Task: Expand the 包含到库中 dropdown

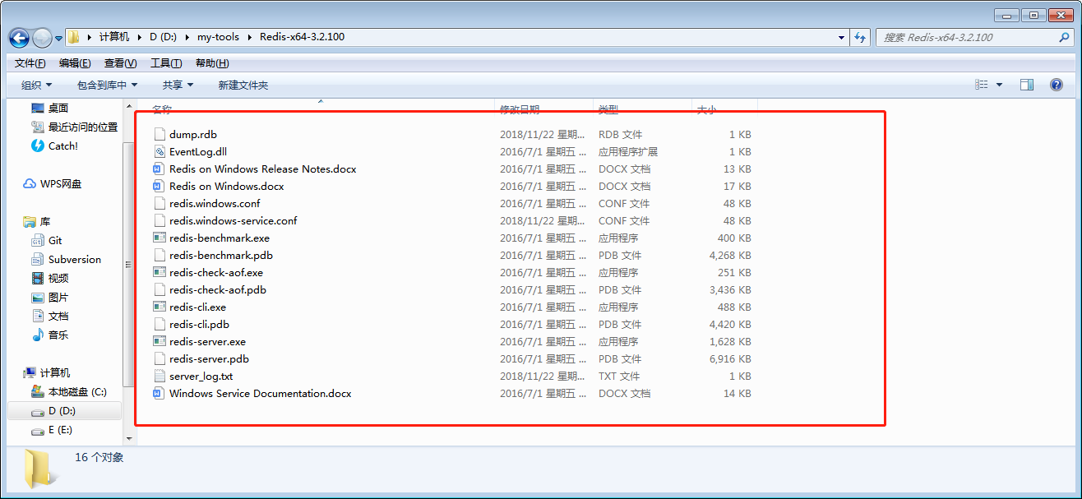Action: (107, 85)
